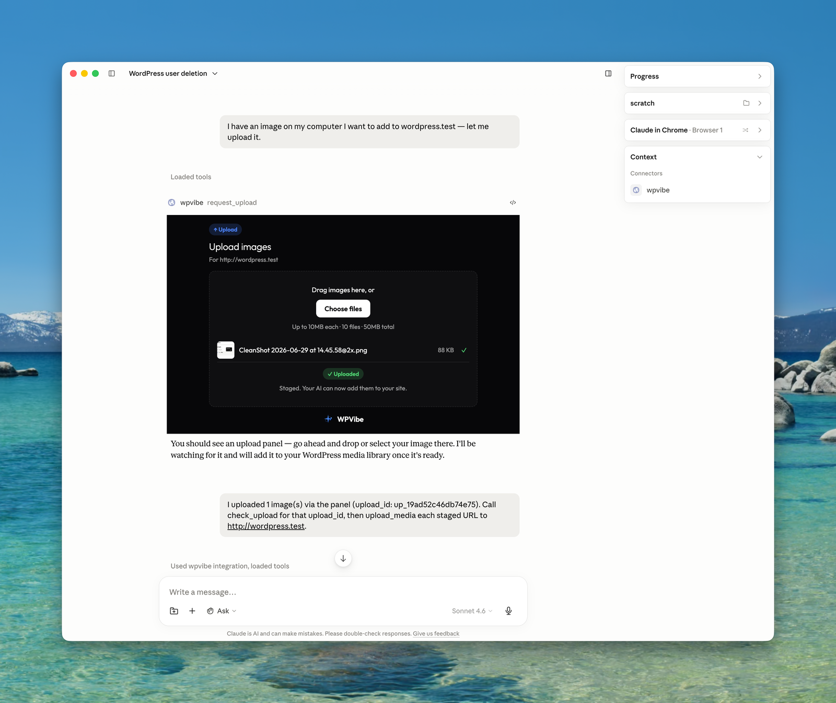Image resolution: width=836 pixels, height=703 pixels.
Task: Open the scratch folder icon
Action: [x=746, y=103]
